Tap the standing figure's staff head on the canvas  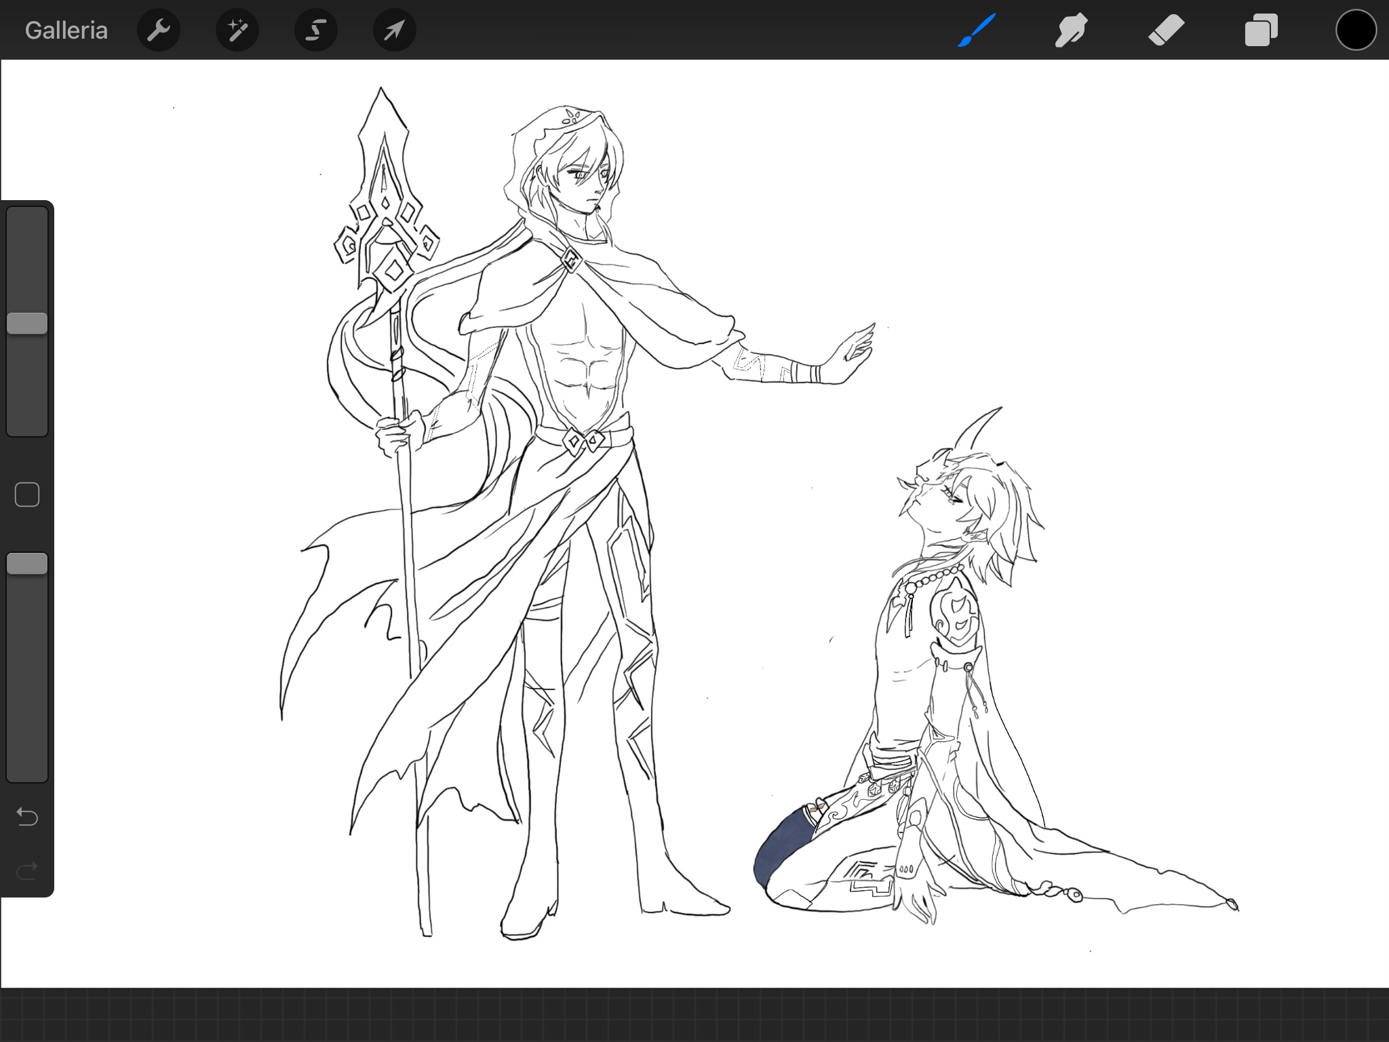pyautogui.click(x=384, y=204)
